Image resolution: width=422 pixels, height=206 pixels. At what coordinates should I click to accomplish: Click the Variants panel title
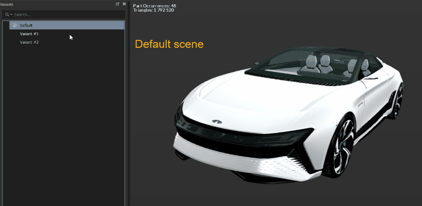pyautogui.click(x=6, y=4)
